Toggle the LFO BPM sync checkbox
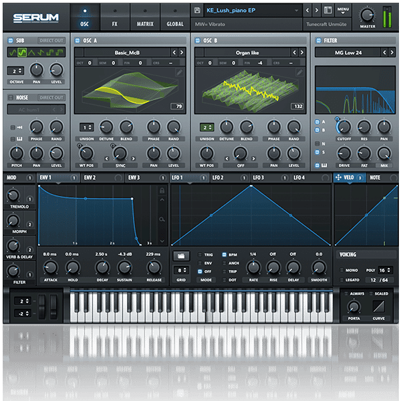Image resolution: width=401 pixels, height=401 pixels. [225, 255]
